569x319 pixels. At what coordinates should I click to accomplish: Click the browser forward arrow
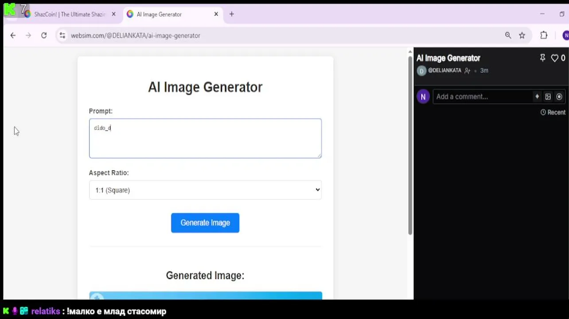point(28,35)
